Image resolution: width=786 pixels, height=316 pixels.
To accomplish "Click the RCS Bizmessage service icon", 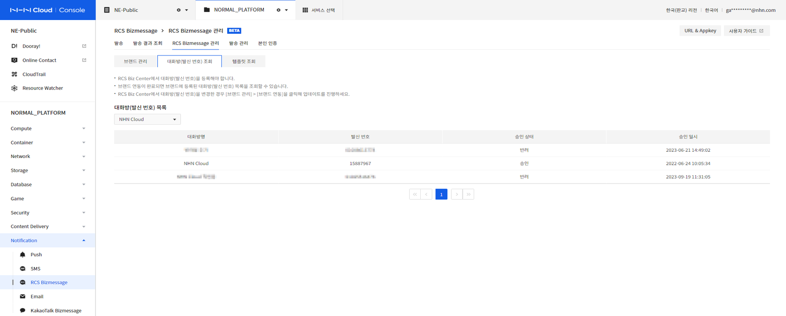I will [23, 282].
